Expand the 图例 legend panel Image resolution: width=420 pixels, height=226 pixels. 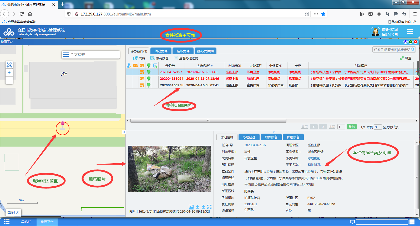click(13, 212)
